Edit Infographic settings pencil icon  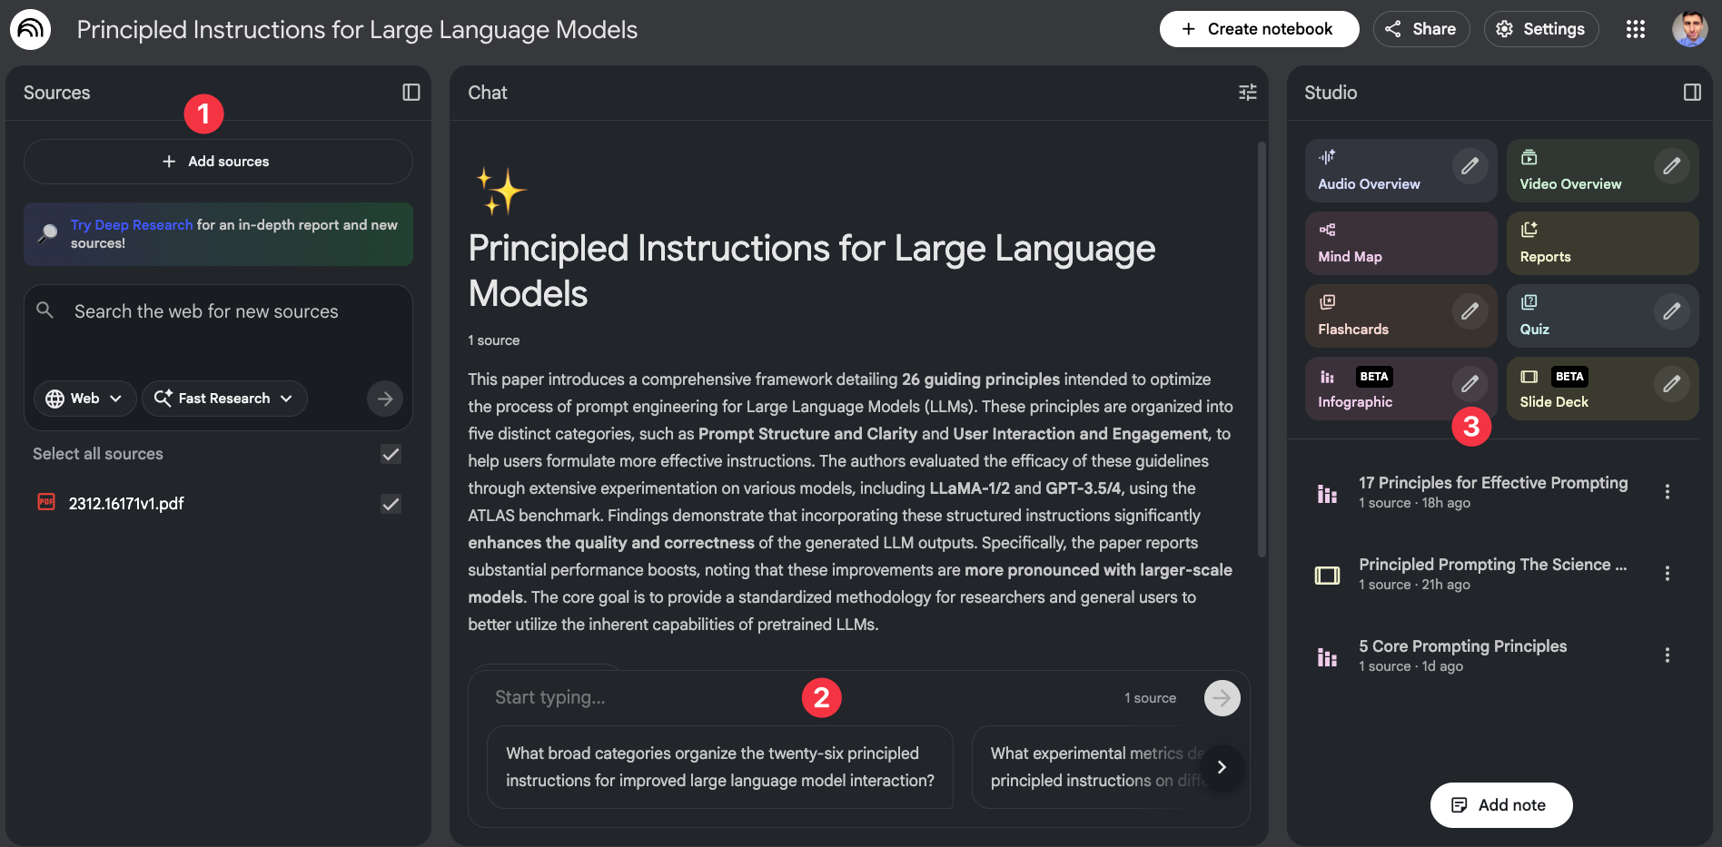1470,384
